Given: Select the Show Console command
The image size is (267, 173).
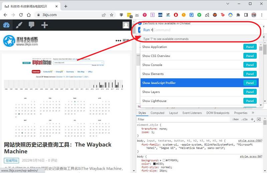Looking at the screenshot, I should 199,65.
